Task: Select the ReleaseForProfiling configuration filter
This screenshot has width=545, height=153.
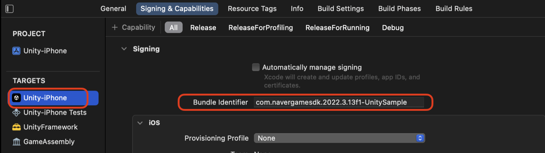Action: click(x=261, y=28)
